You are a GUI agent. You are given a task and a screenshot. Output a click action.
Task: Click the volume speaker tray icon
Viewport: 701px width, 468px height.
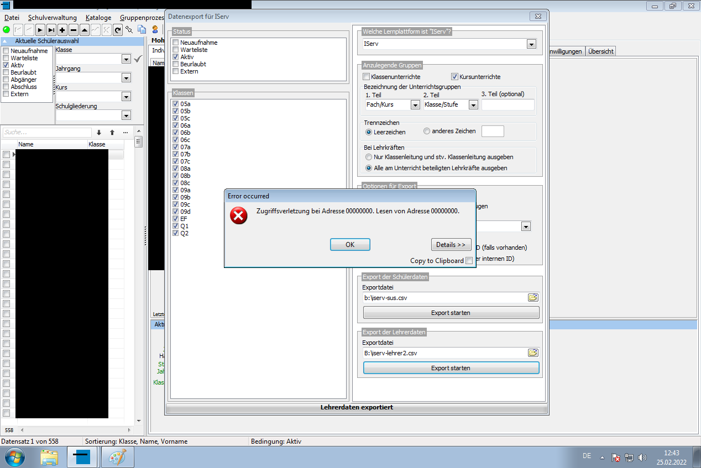pyautogui.click(x=642, y=458)
